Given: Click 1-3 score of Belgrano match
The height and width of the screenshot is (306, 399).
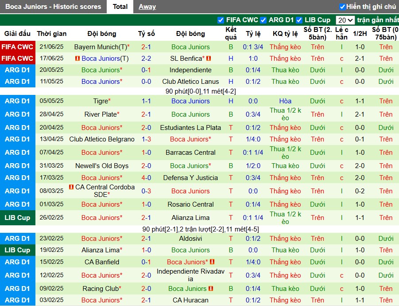Looking at the screenshot, I should click(x=146, y=139).
